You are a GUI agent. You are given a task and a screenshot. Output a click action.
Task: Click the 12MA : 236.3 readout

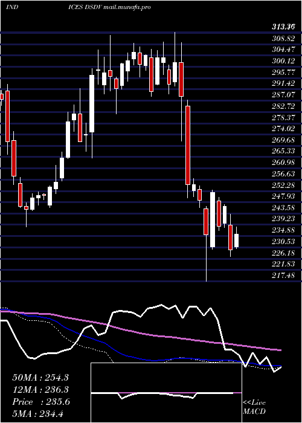coord(40,390)
